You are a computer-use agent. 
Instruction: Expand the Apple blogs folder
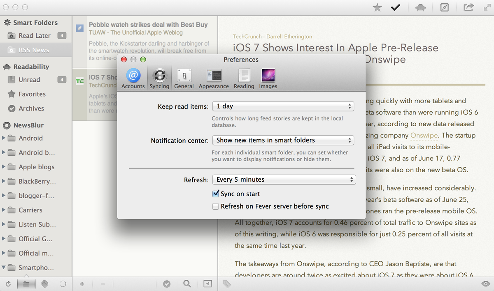(x=4, y=167)
